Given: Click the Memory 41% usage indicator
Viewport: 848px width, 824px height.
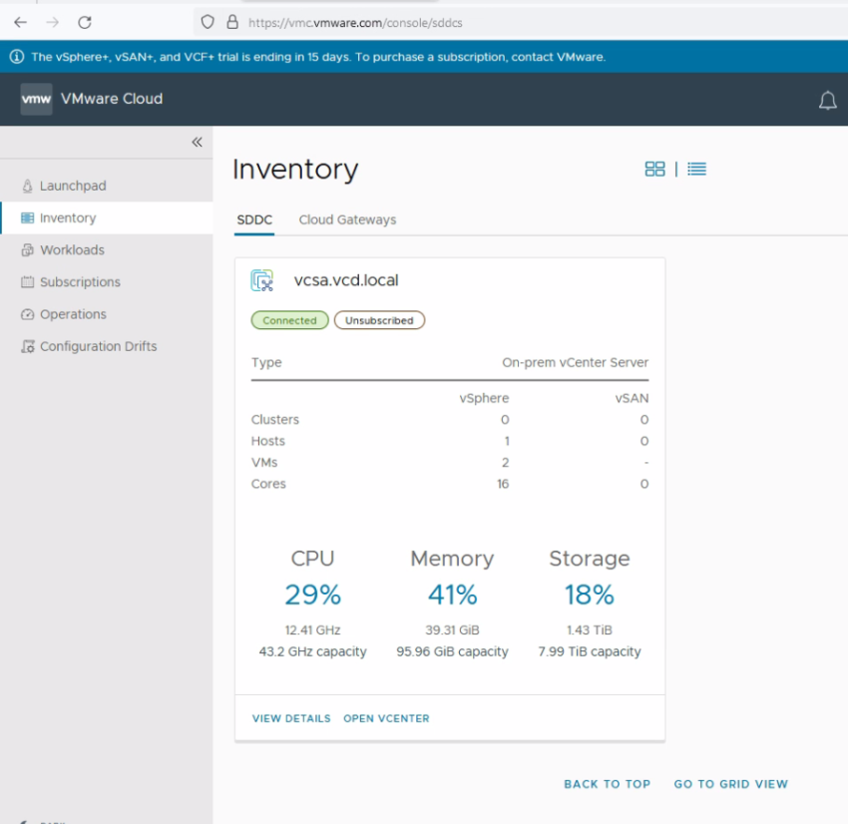Looking at the screenshot, I should pos(452,594).
